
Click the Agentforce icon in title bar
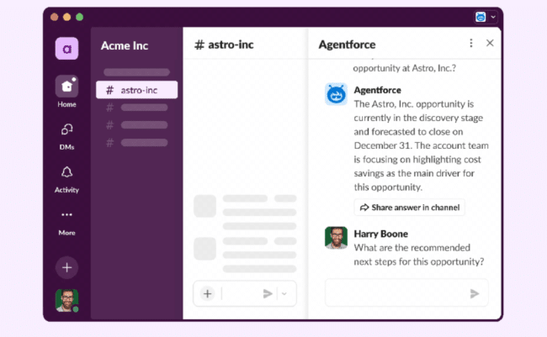[481, 17]
